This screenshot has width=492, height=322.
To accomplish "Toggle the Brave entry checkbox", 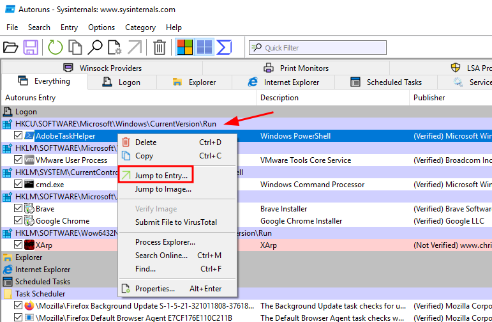I will (19, 208).
